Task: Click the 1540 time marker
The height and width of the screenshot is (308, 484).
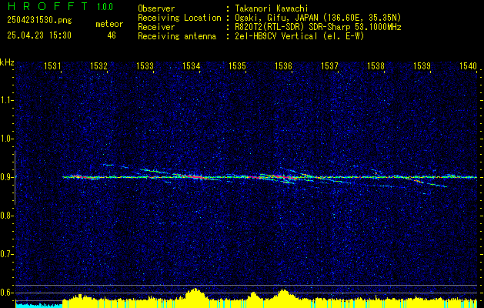Action: point(468,65)
